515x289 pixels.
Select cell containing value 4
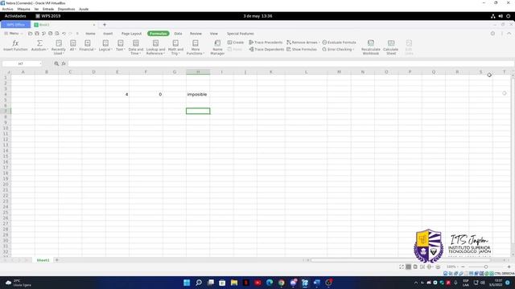pyautogui.click(x=117, y=95)
